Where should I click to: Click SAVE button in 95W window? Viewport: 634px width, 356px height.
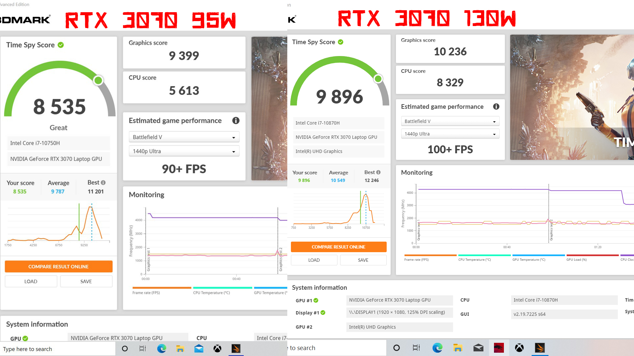86,282
